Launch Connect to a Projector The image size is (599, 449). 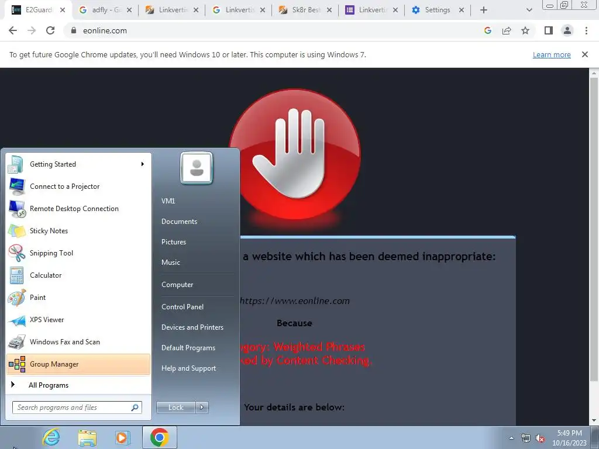point(78,186)
